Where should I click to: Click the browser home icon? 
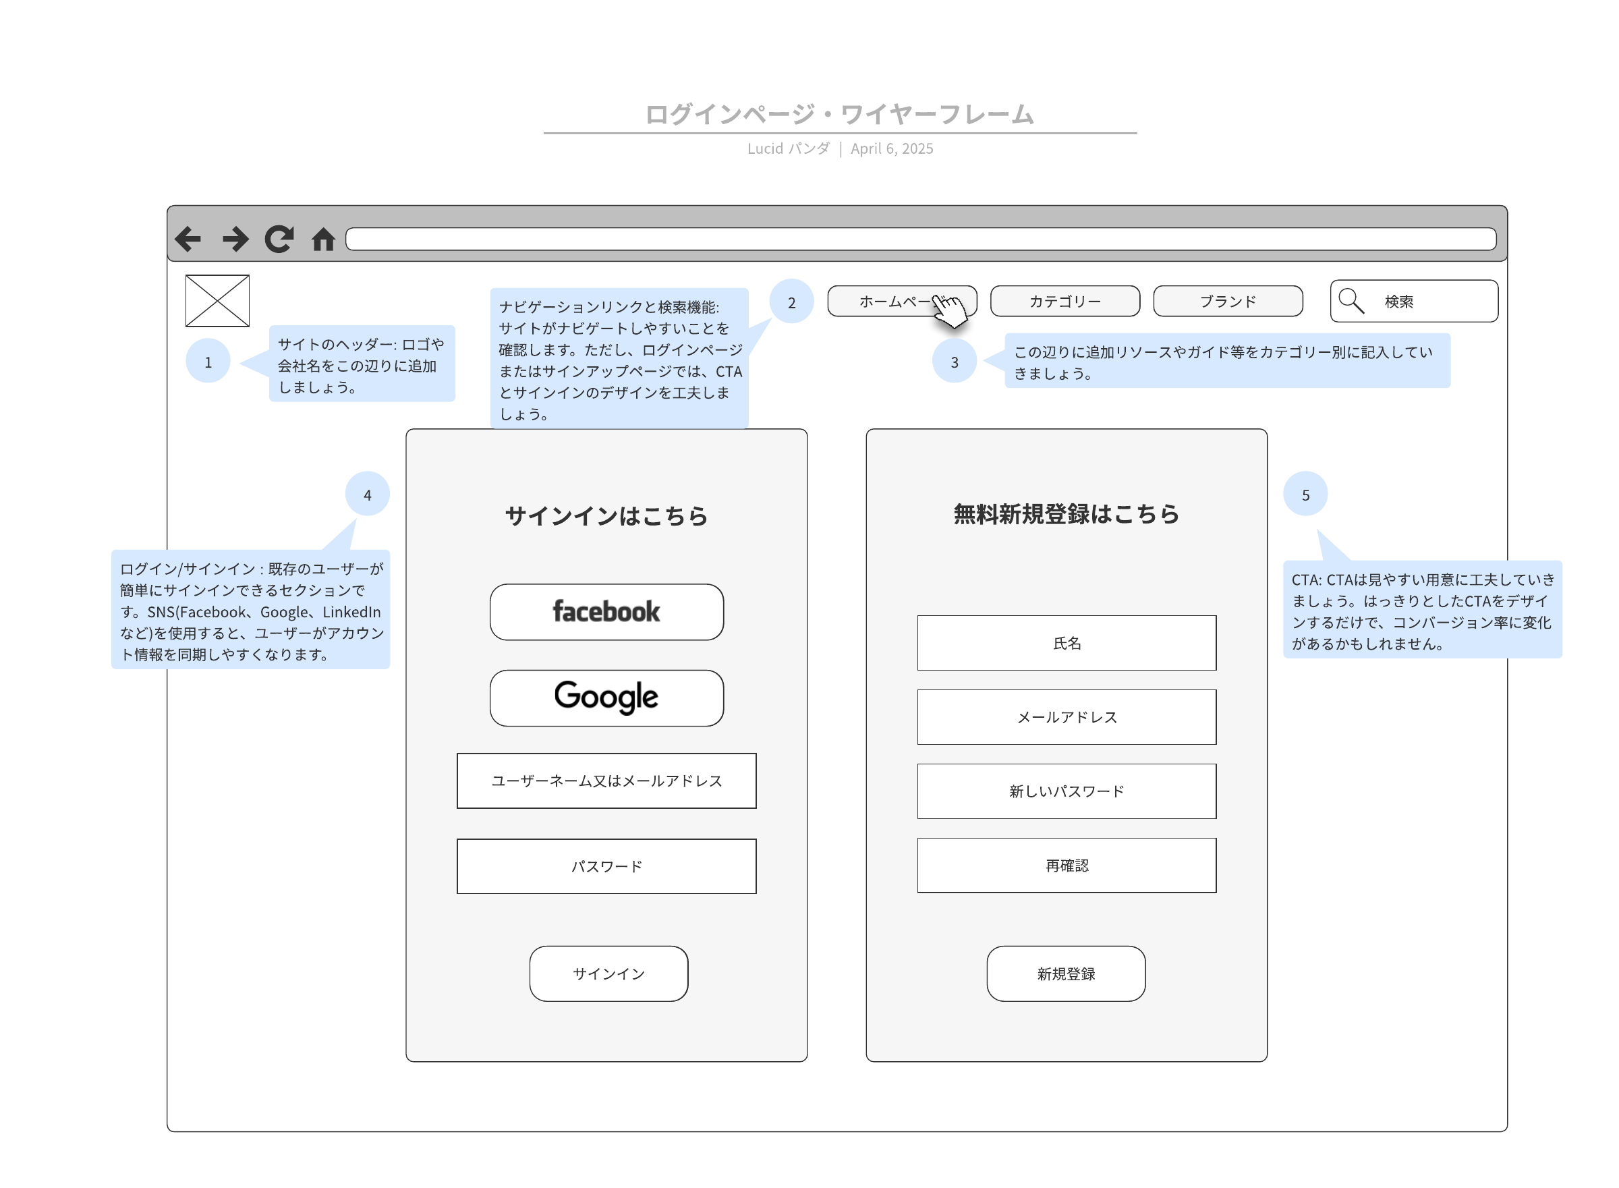click(x=324, y=239)
